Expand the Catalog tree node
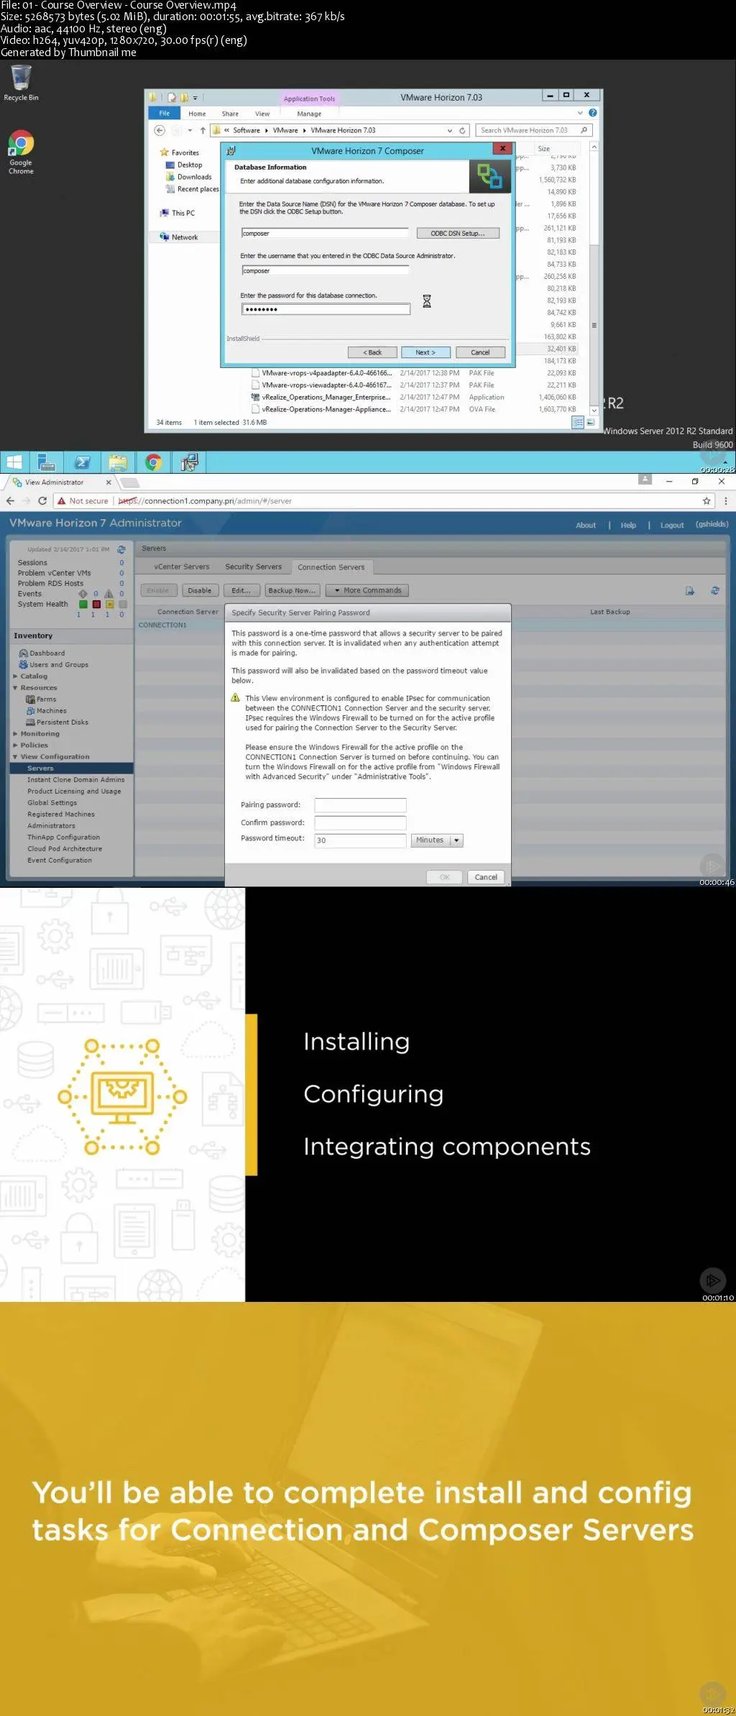736x1716 pixels. pyautogui.click(x=15, y=676)
